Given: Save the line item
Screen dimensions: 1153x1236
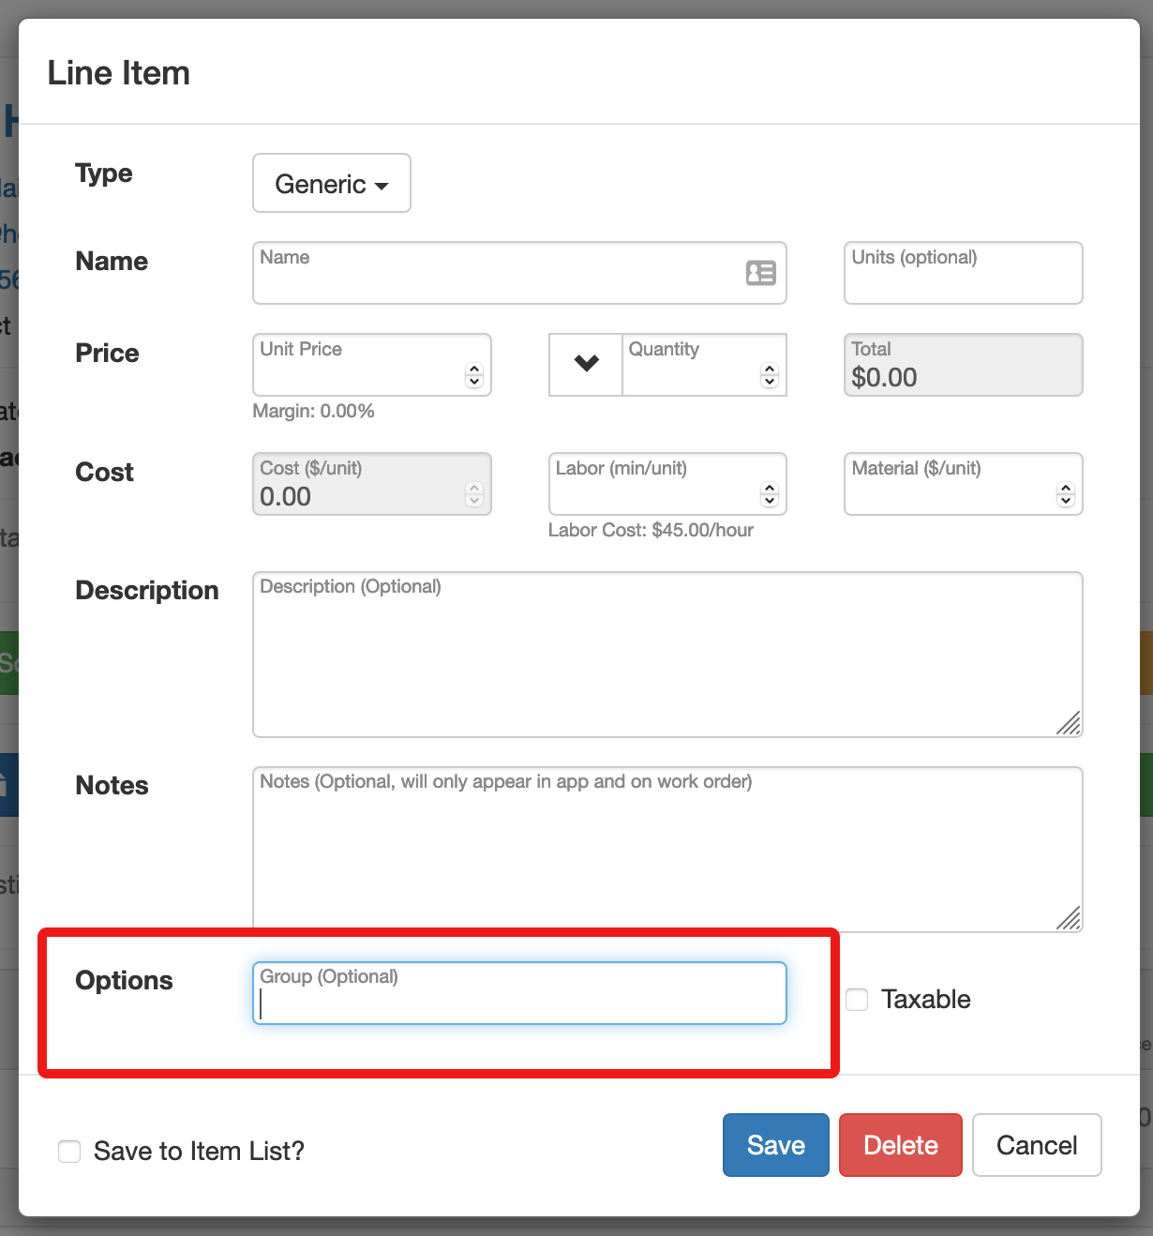Looking at the screenshot, I should coord(775,1144).
